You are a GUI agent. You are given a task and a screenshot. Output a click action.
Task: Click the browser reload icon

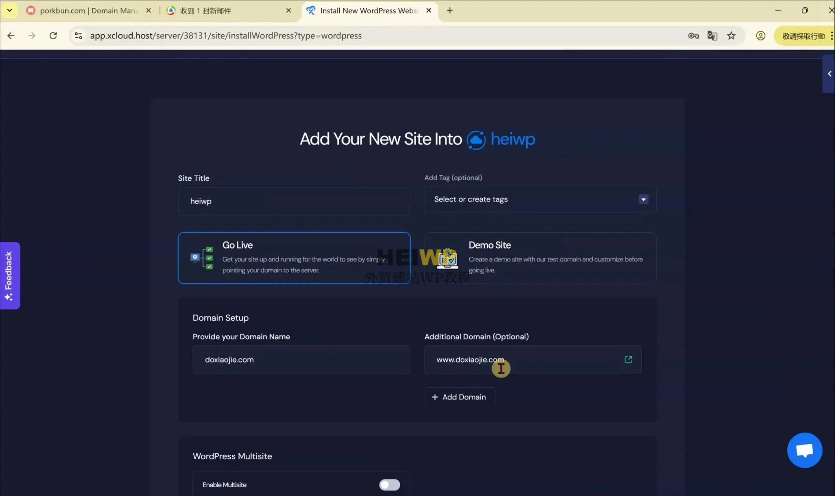point(53,36)
